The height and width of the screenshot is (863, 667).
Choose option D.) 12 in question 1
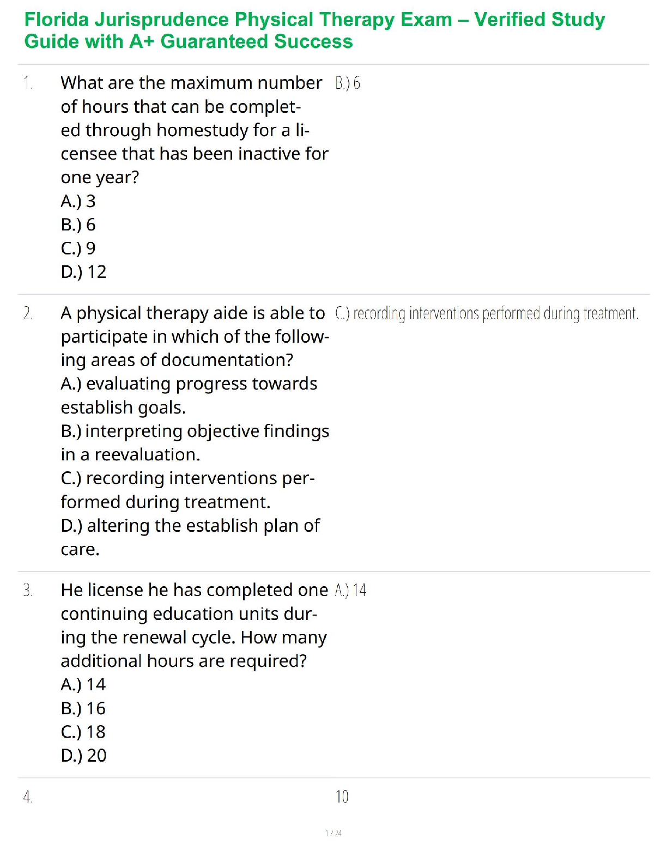click(x=83, y=272)
